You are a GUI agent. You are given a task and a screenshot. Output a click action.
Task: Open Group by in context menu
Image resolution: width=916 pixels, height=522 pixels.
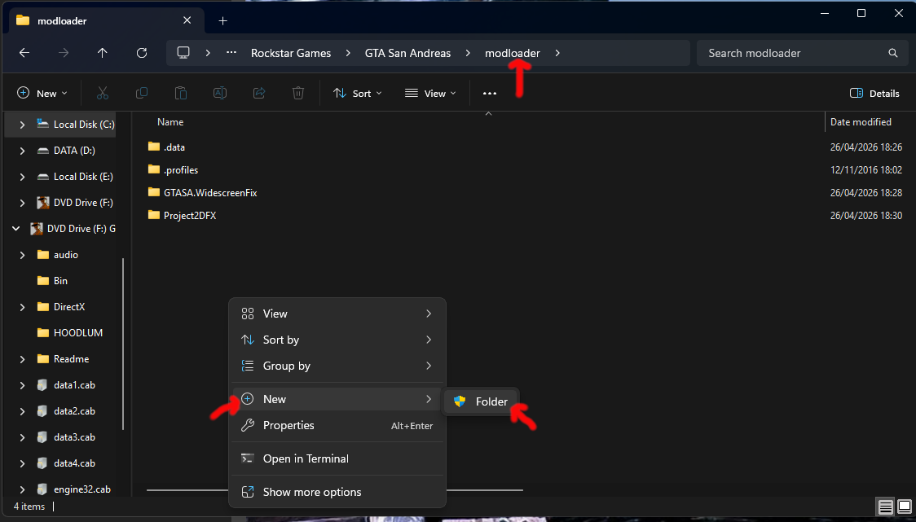click(x=337, y=366)
